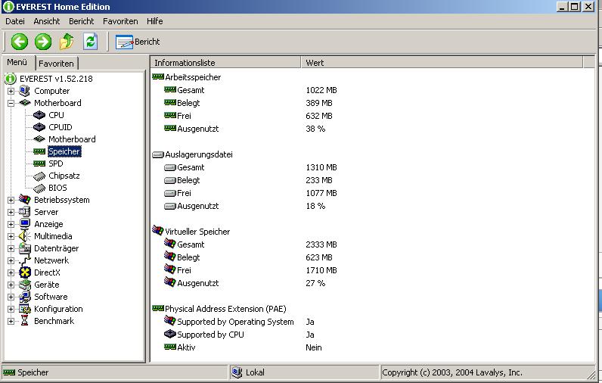This screenshot has width=602, height=383.
Task: Click the 1310 MB pagefile value
Action: click(x=321, y=167)
